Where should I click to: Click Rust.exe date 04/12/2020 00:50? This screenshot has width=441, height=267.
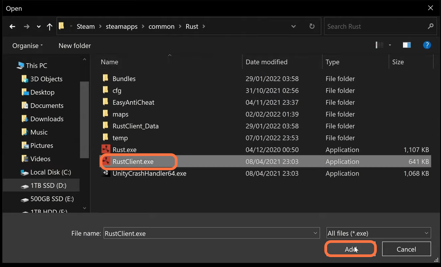coord(272,150)
